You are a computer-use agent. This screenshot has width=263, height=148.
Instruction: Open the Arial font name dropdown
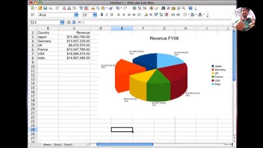(76, 15)
